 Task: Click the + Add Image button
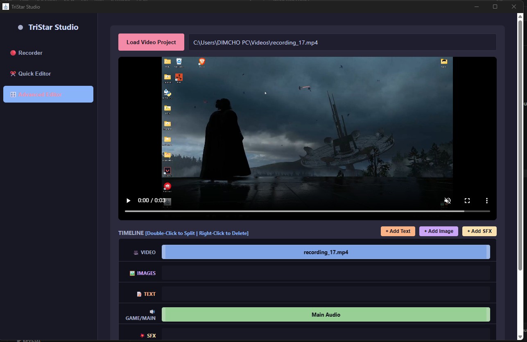(439, 231)
